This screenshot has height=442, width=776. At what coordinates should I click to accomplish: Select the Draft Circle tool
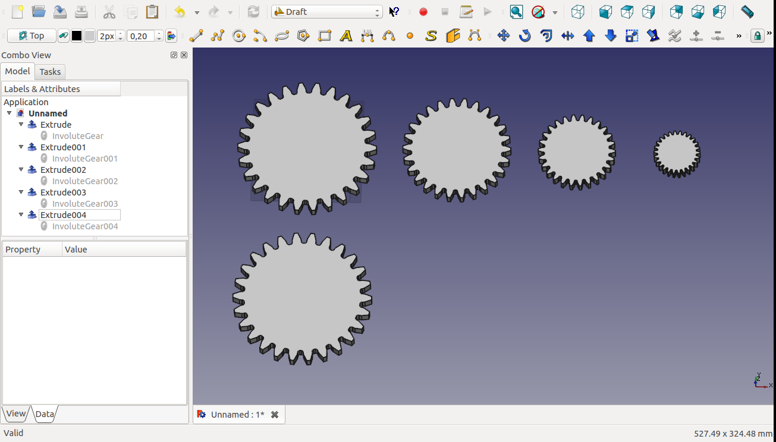point(239,36)
